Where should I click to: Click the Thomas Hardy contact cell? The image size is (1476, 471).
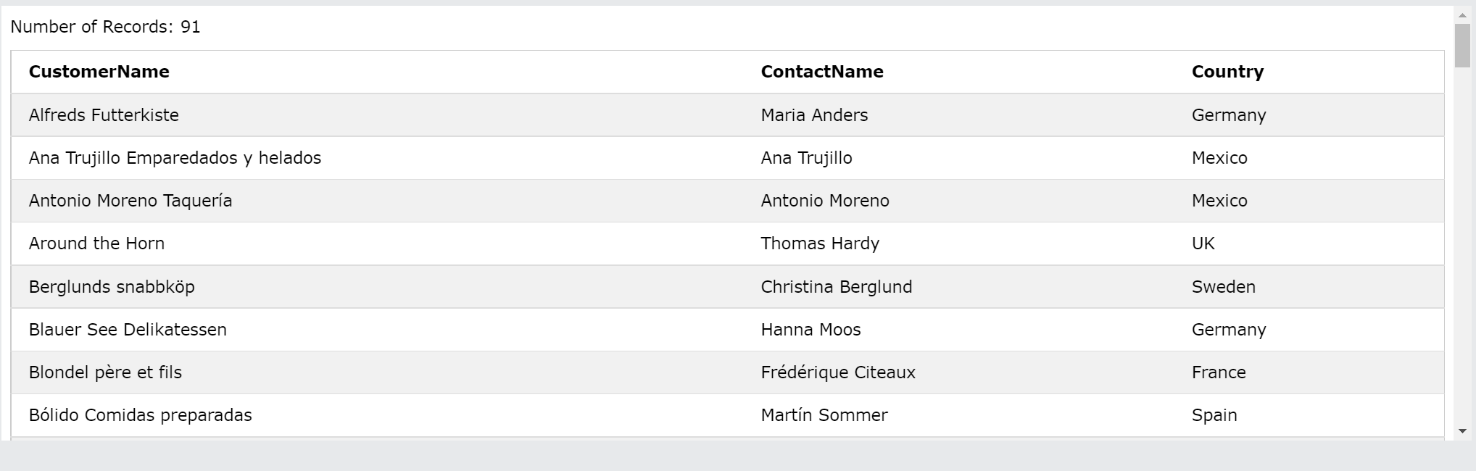820,243
